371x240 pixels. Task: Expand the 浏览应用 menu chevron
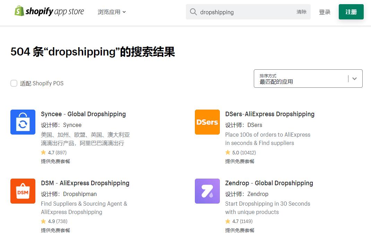click(124, 11)
